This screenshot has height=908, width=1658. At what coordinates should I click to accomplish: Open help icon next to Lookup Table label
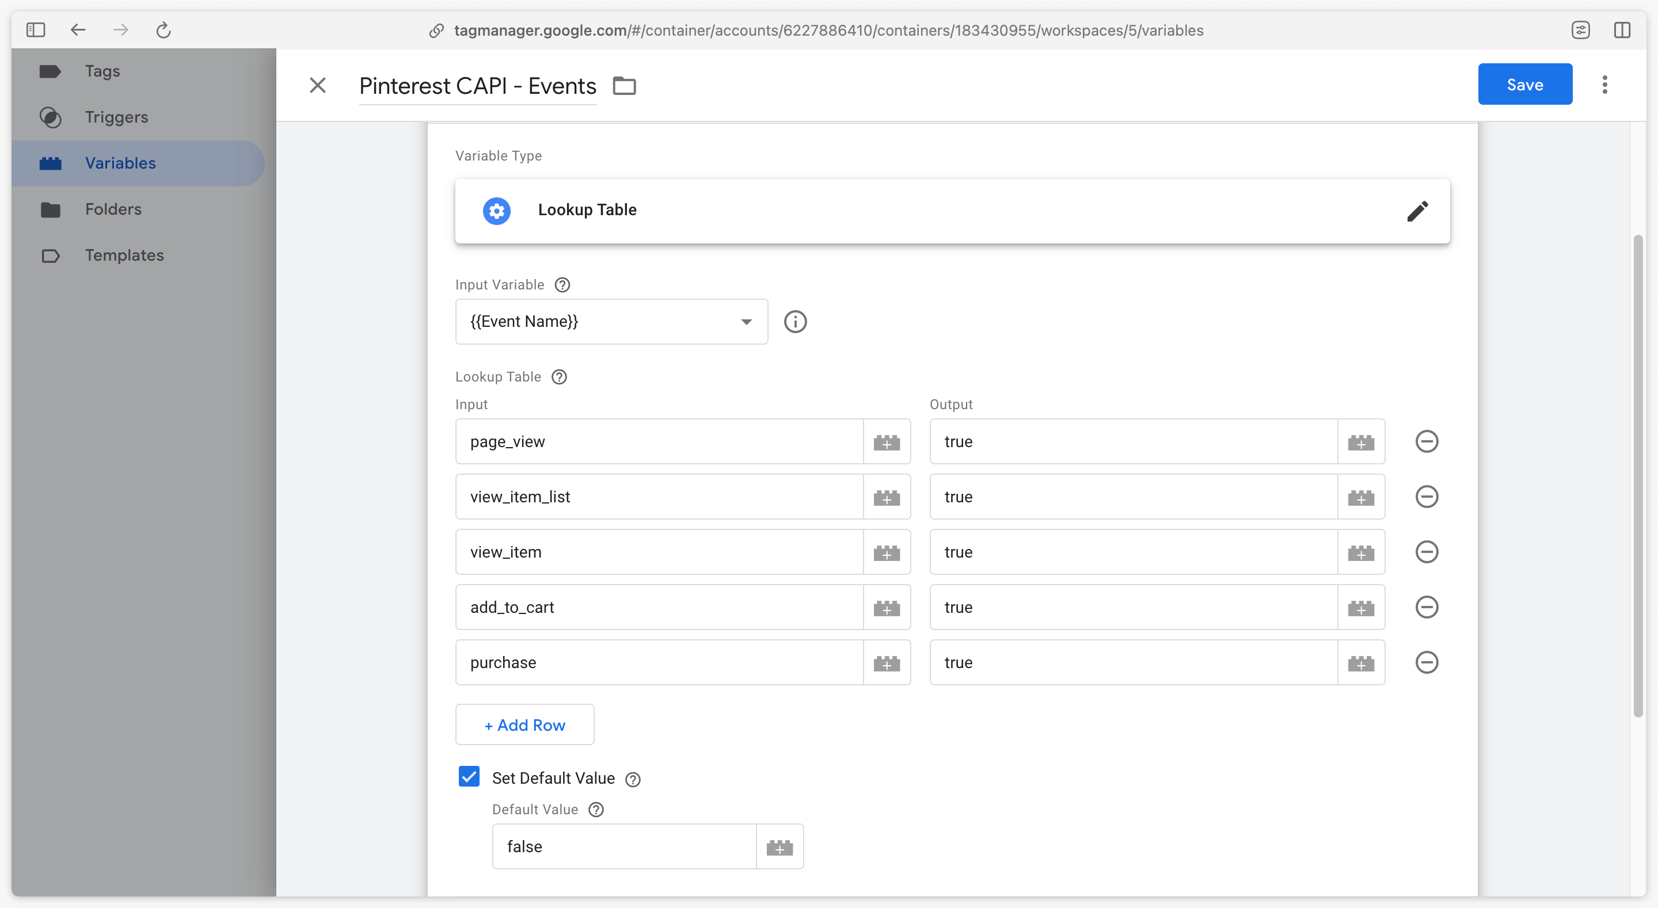(x=560, y=376)
